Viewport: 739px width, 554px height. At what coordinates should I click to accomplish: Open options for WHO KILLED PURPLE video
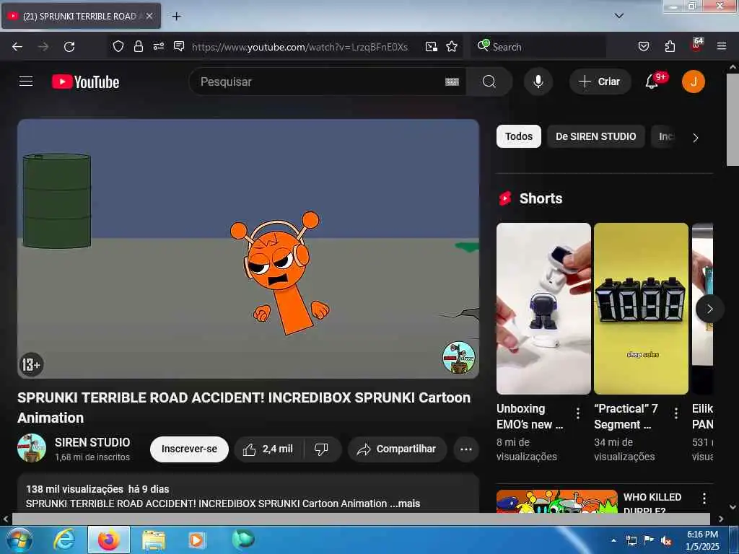704,498
